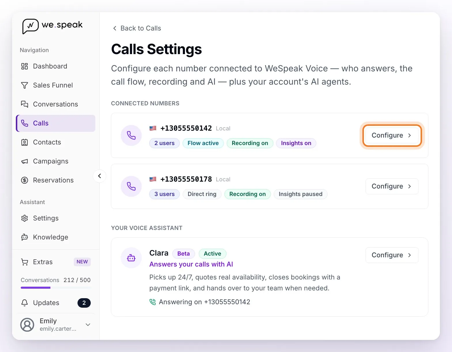Click the phone icon for +13055550142
This screenshot has width=452, height=352.
point(131,135)
